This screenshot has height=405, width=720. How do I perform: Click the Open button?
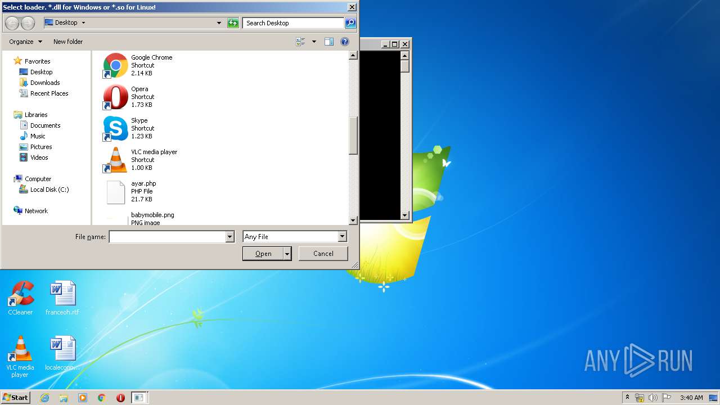(263, 254)
